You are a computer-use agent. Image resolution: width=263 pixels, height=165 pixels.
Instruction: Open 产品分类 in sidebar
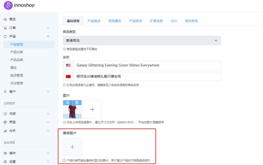(16, 52)
